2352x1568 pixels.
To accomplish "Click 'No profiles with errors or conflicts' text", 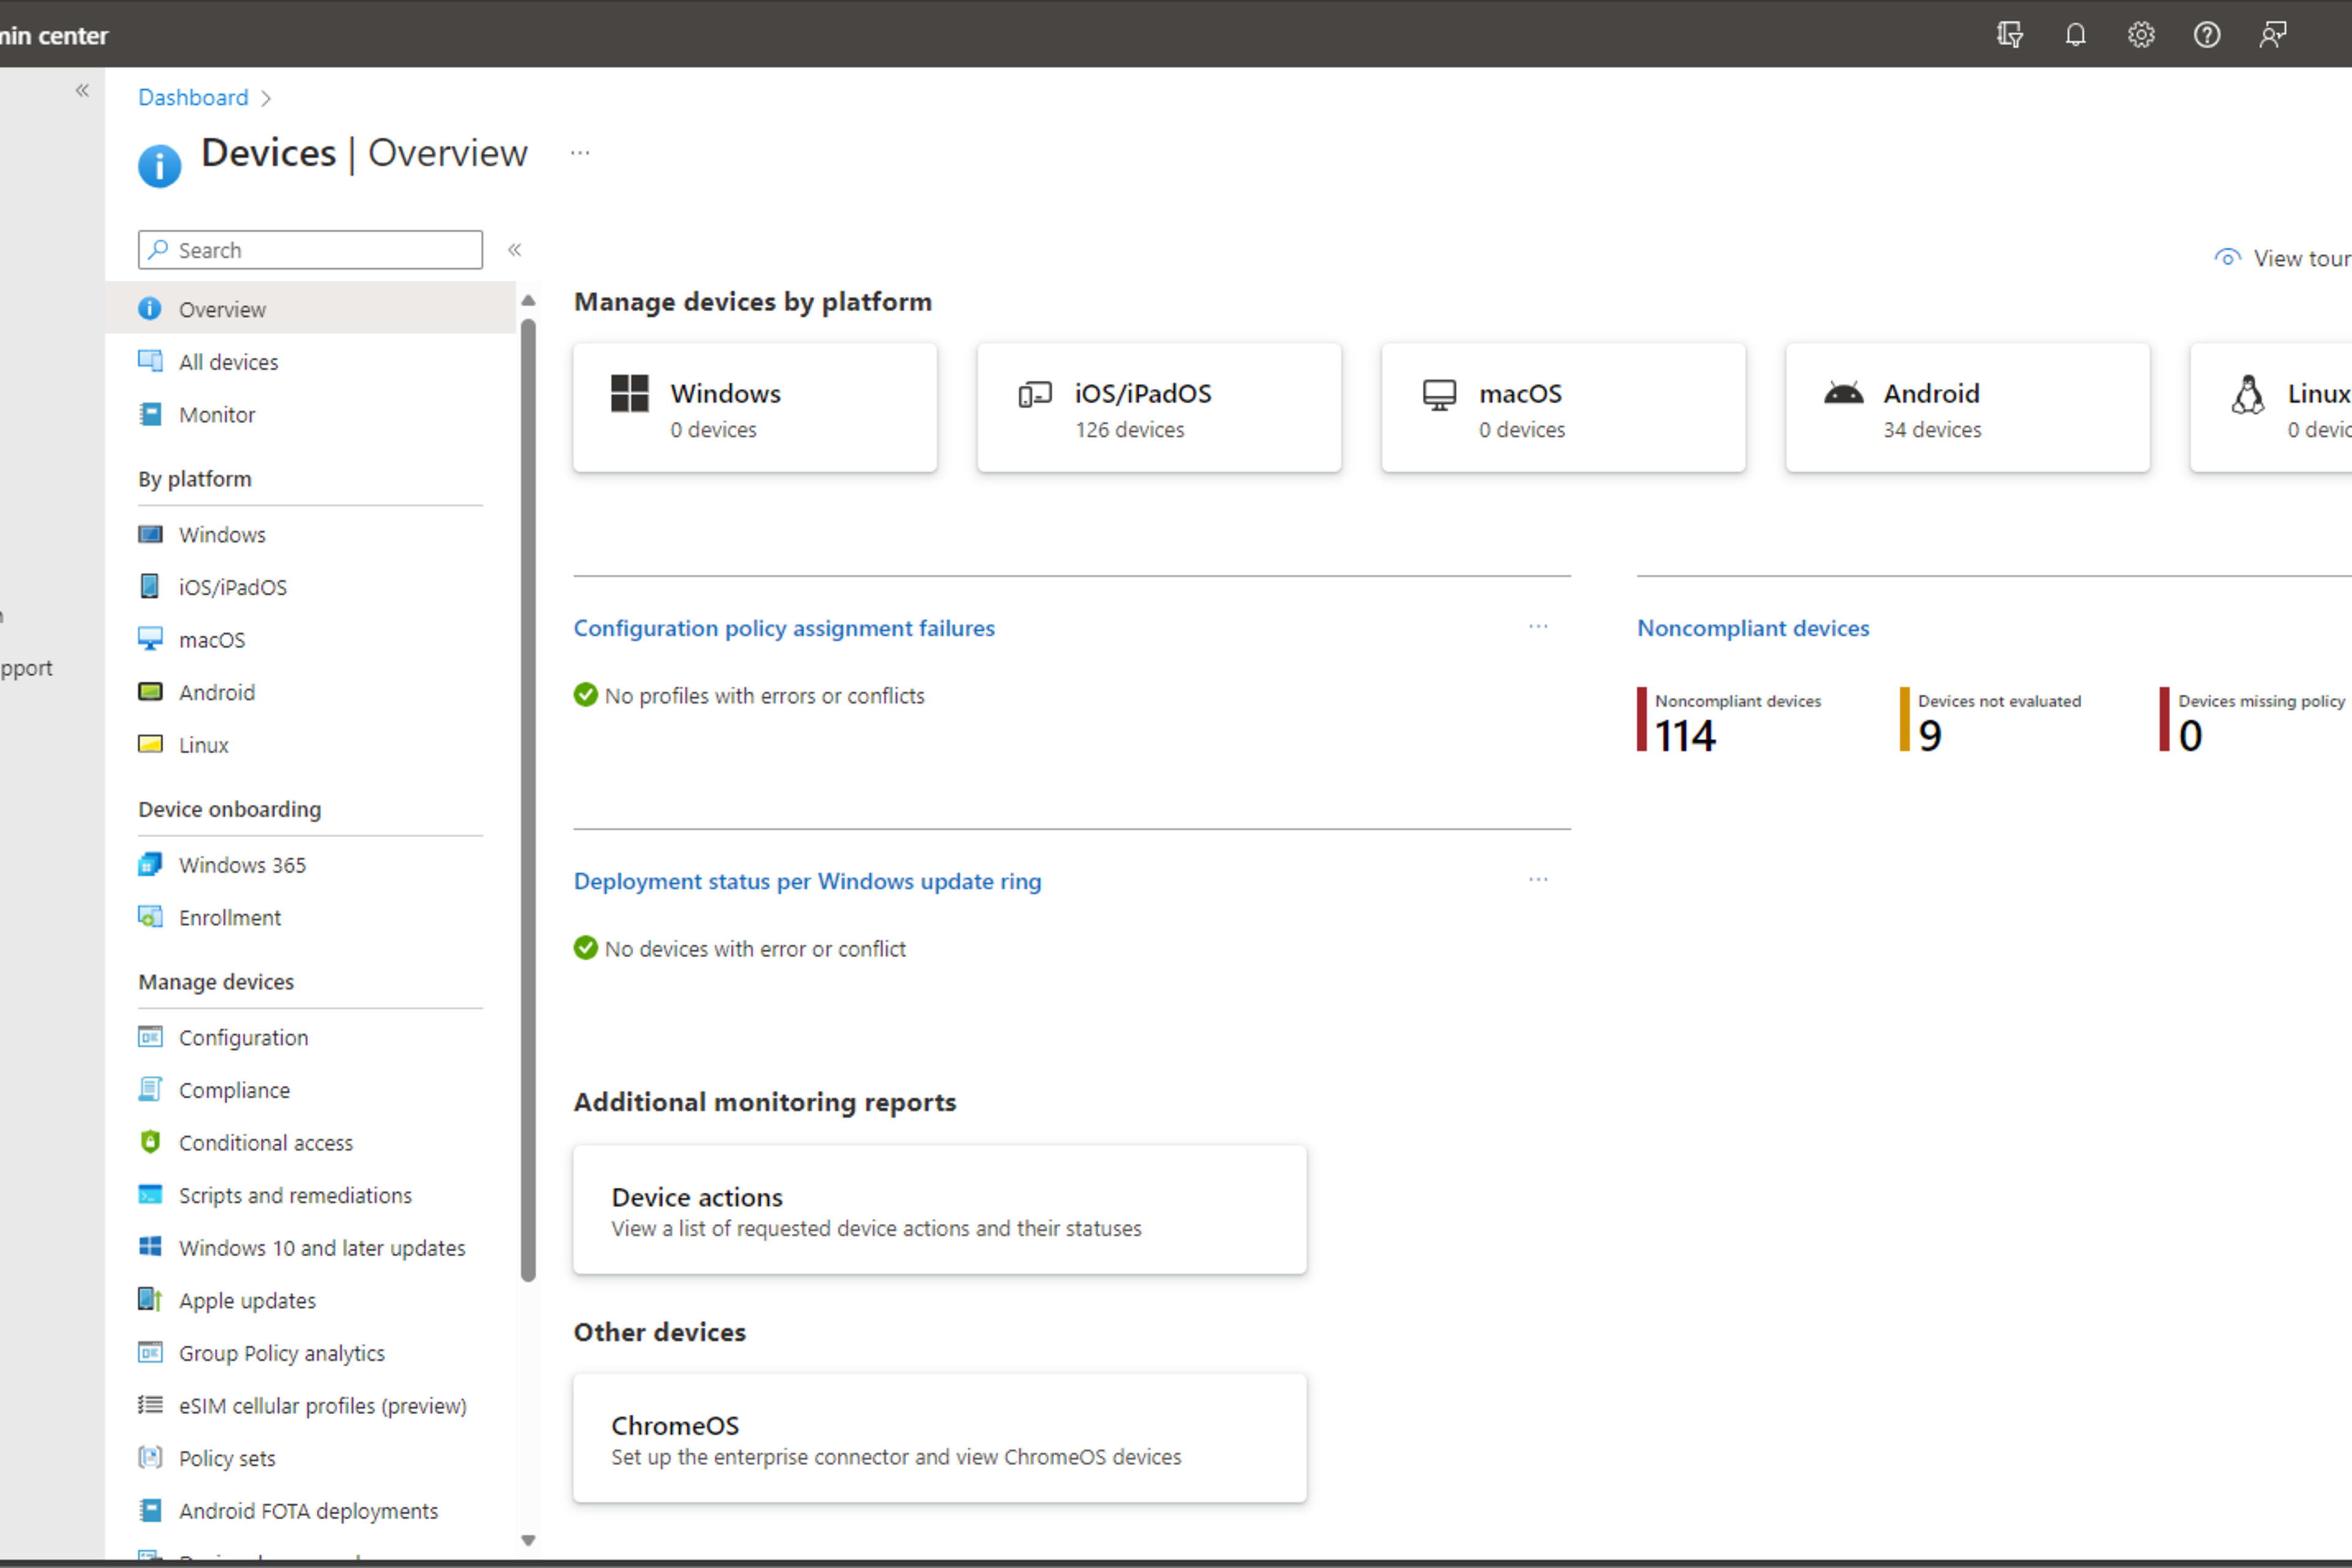I will pyautogui.click(x=764, y=696).
